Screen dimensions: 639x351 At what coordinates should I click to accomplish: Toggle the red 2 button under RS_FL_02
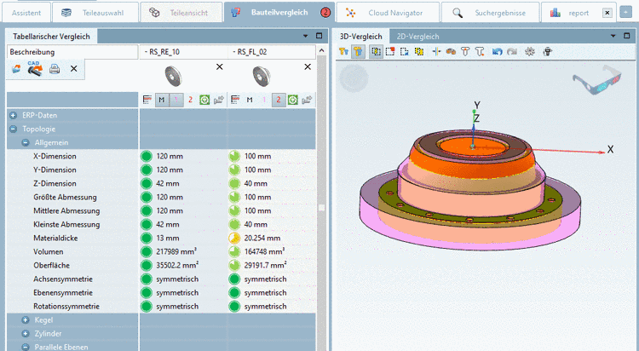pos(278,100)
